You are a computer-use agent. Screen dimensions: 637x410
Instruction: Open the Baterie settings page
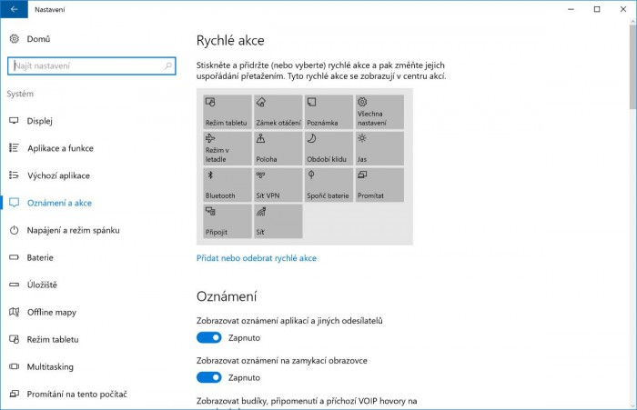40,257
